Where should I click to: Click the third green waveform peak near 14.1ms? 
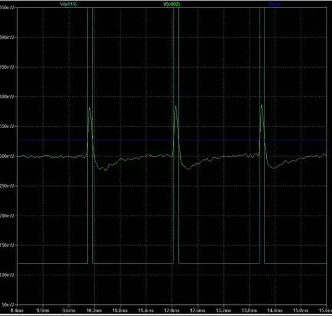[x=261, y=105]
